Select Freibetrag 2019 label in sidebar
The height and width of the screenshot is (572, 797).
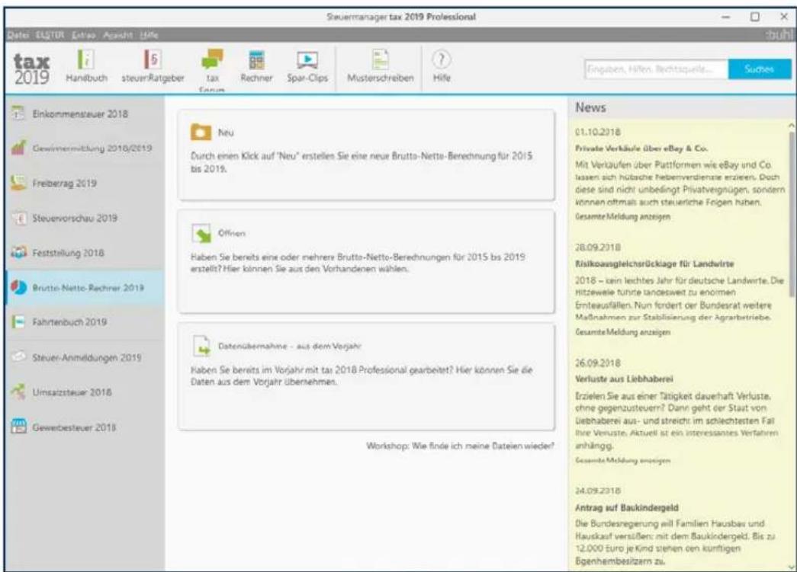pyautogui.click(x=64, y=184)
